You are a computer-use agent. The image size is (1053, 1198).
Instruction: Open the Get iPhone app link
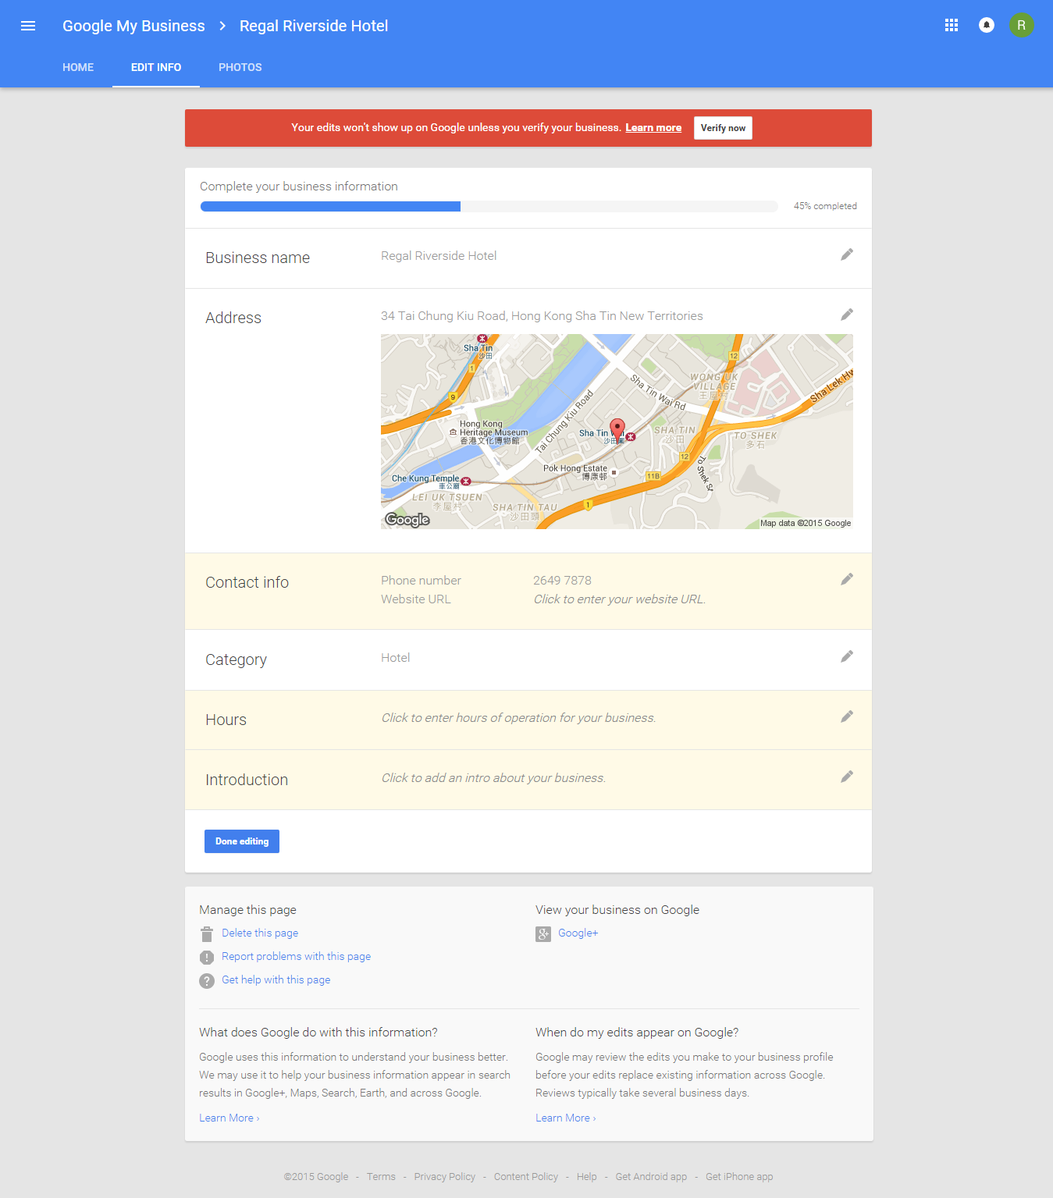pos(739,1177)
